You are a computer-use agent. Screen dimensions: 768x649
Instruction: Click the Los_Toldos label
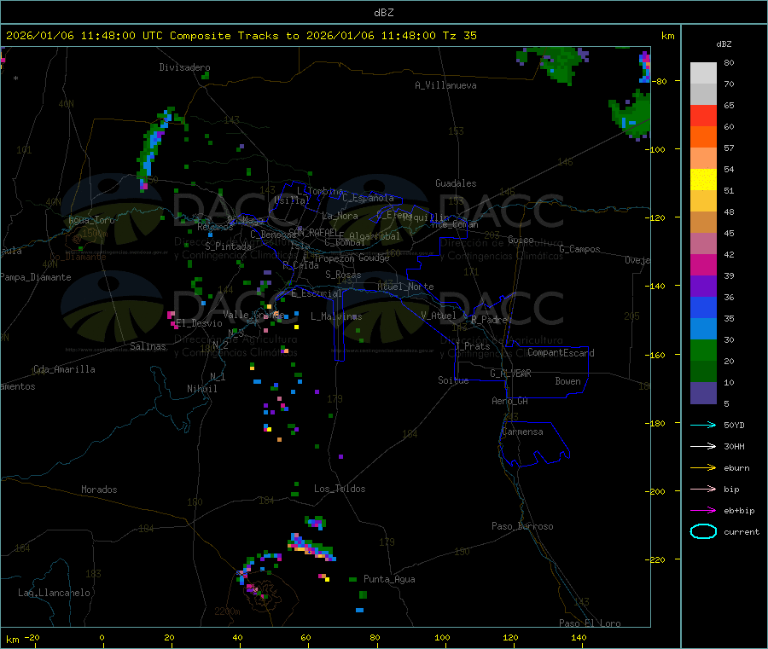[340, 489]
